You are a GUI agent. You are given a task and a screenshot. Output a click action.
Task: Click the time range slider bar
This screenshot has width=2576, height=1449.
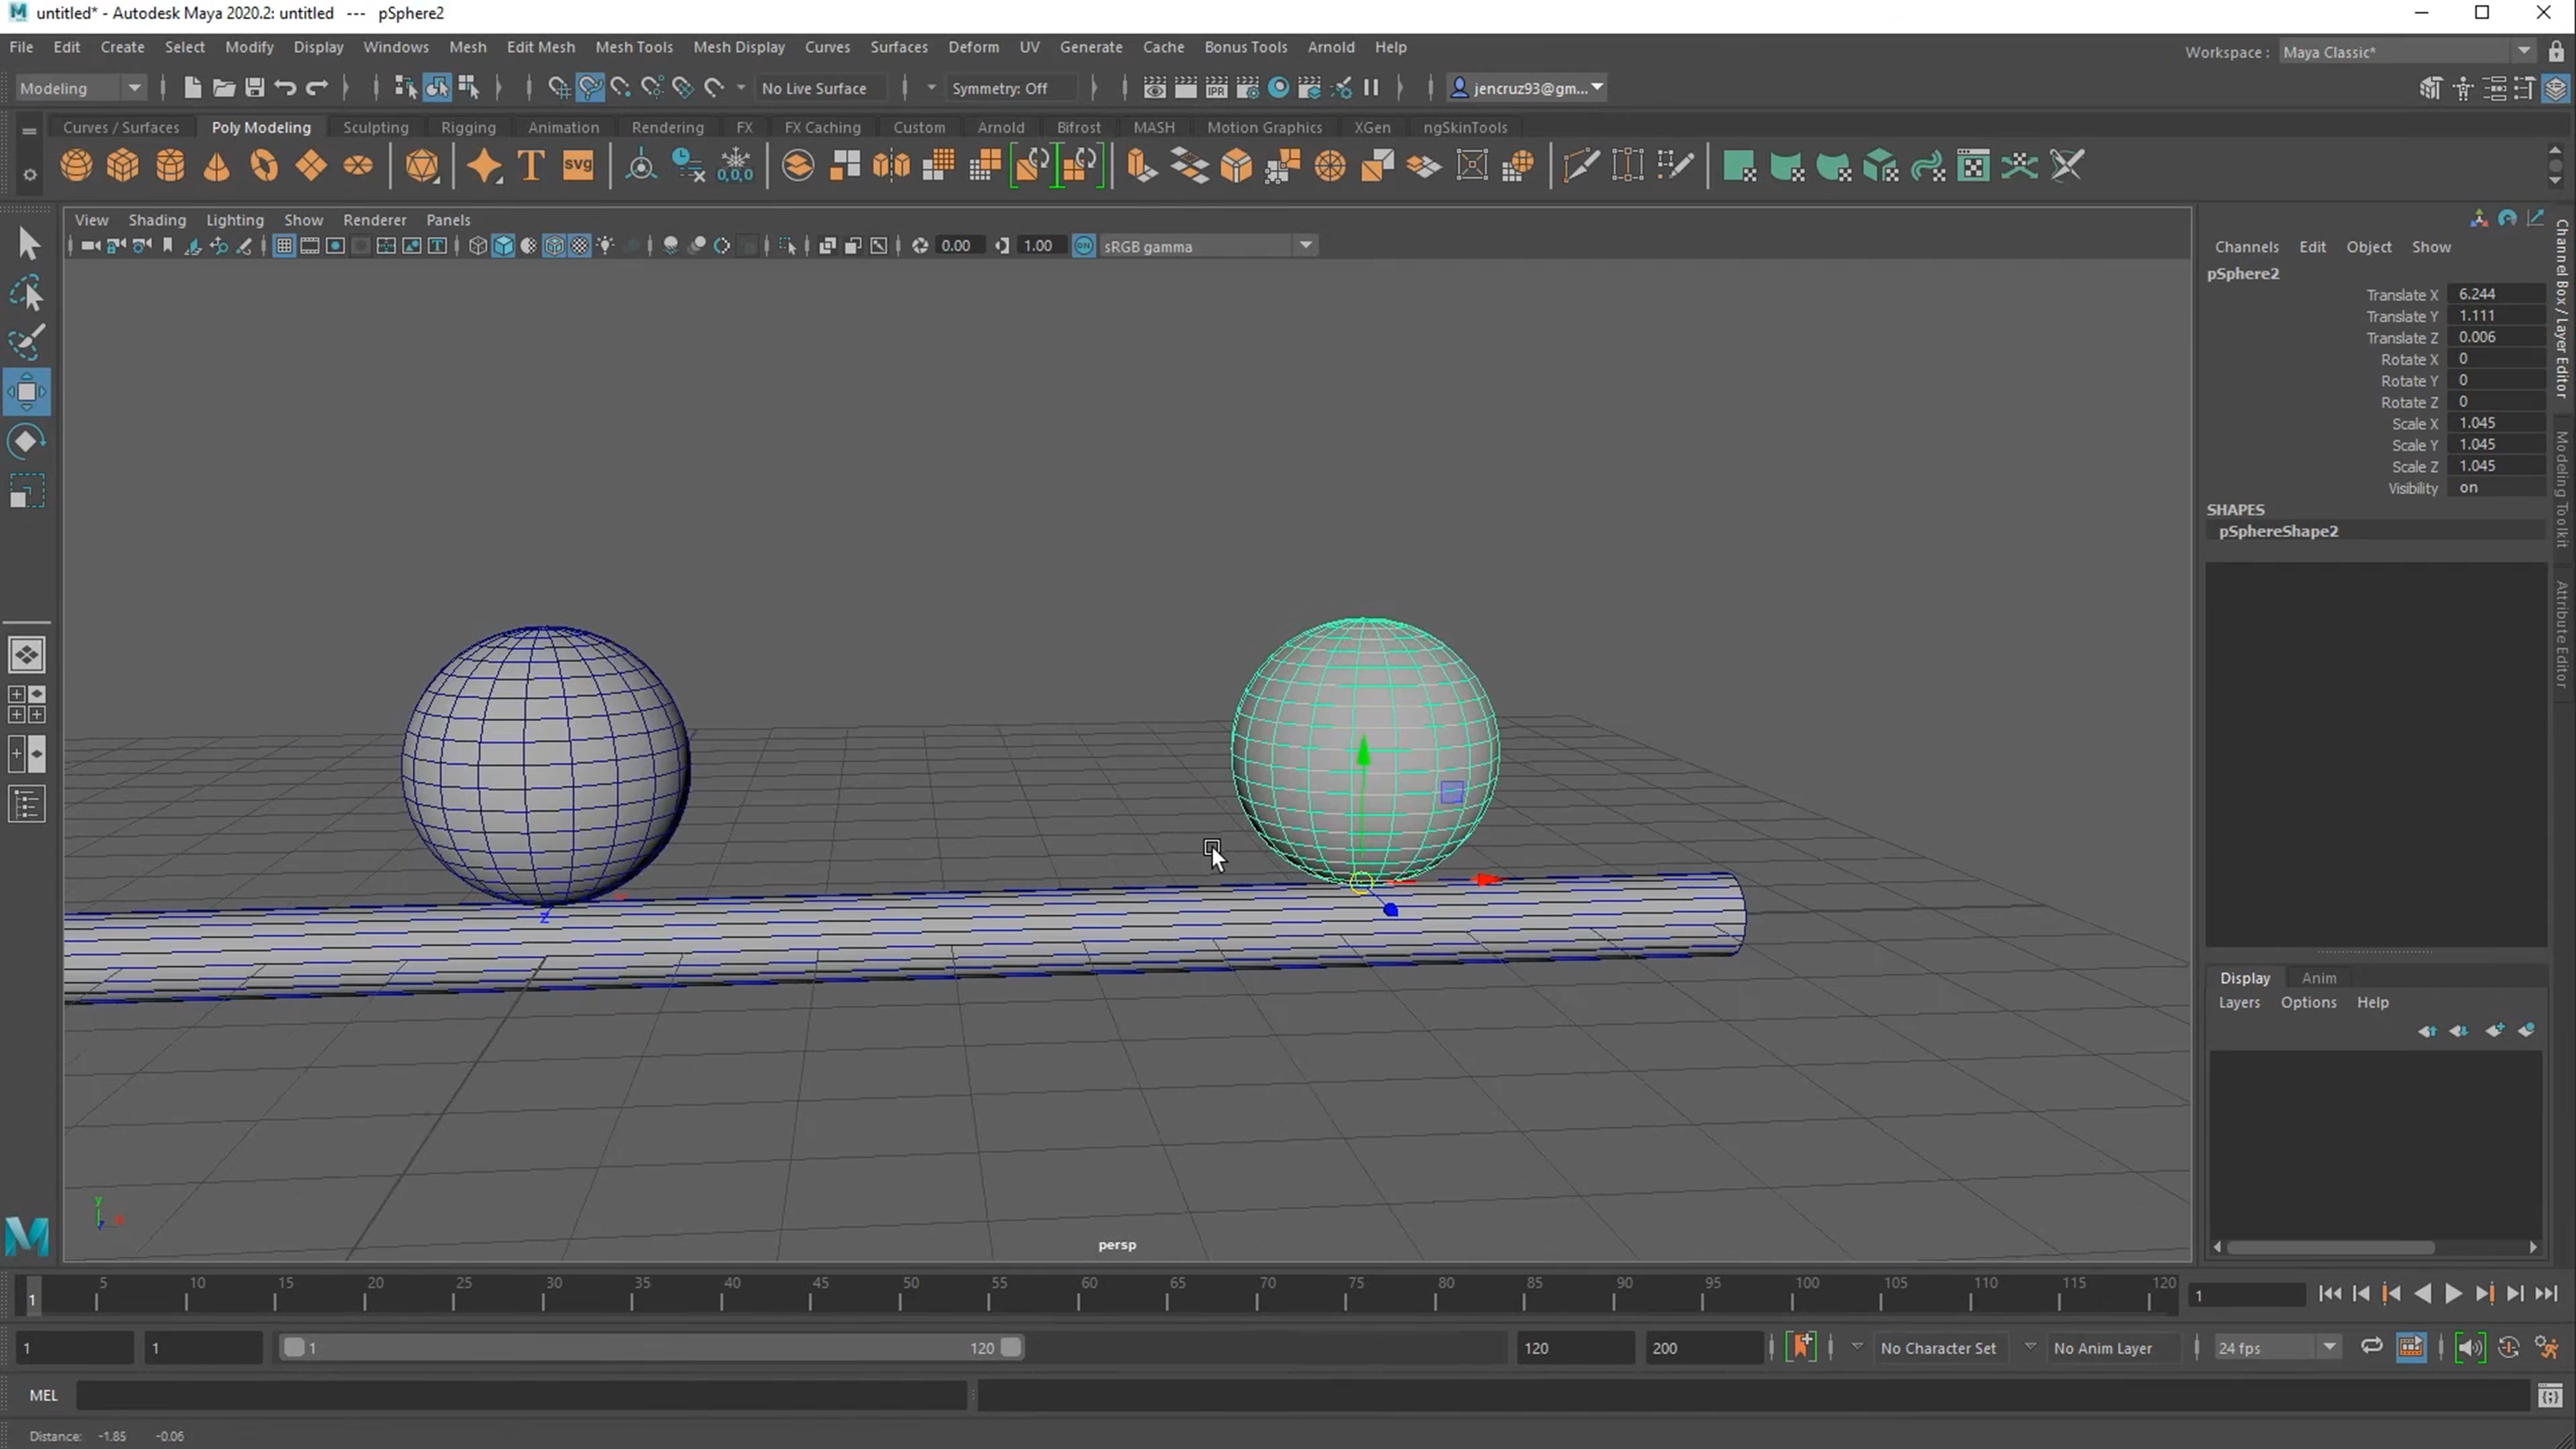point(650,1348)
